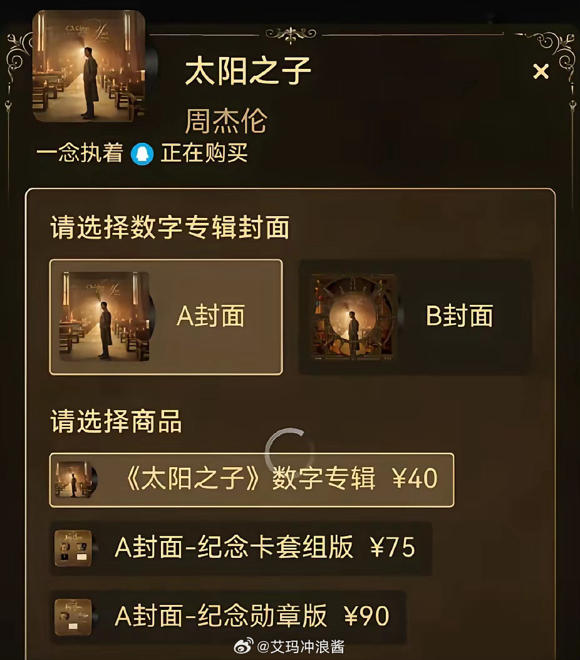Click the artist name 周杰伦
Screen dimensions: 580x660
(x=226, y=121)
